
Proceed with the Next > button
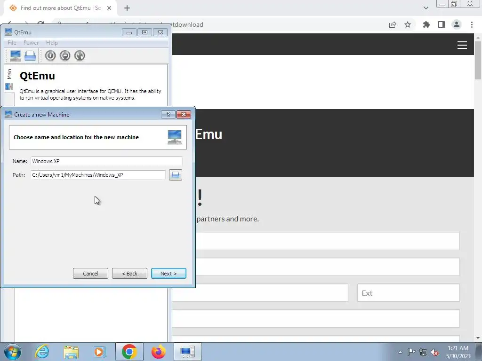click(169, 274)
